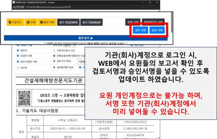Click the popup's vertical scrollbar

point(172,22)
